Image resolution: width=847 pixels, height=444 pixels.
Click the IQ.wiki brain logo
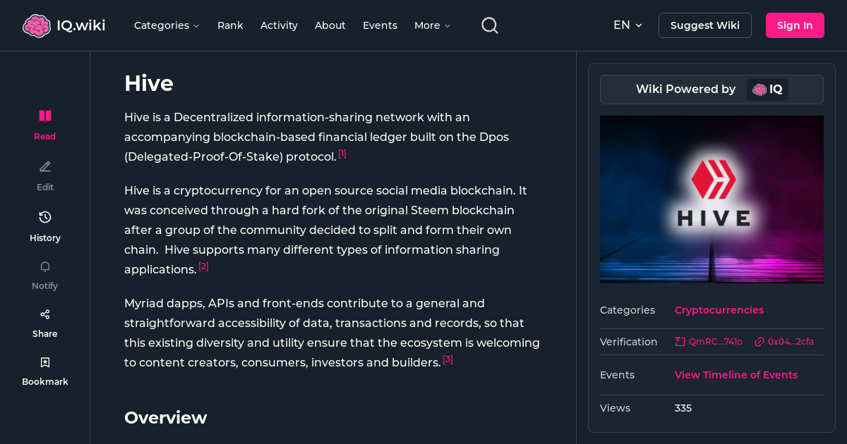(37, 25)
